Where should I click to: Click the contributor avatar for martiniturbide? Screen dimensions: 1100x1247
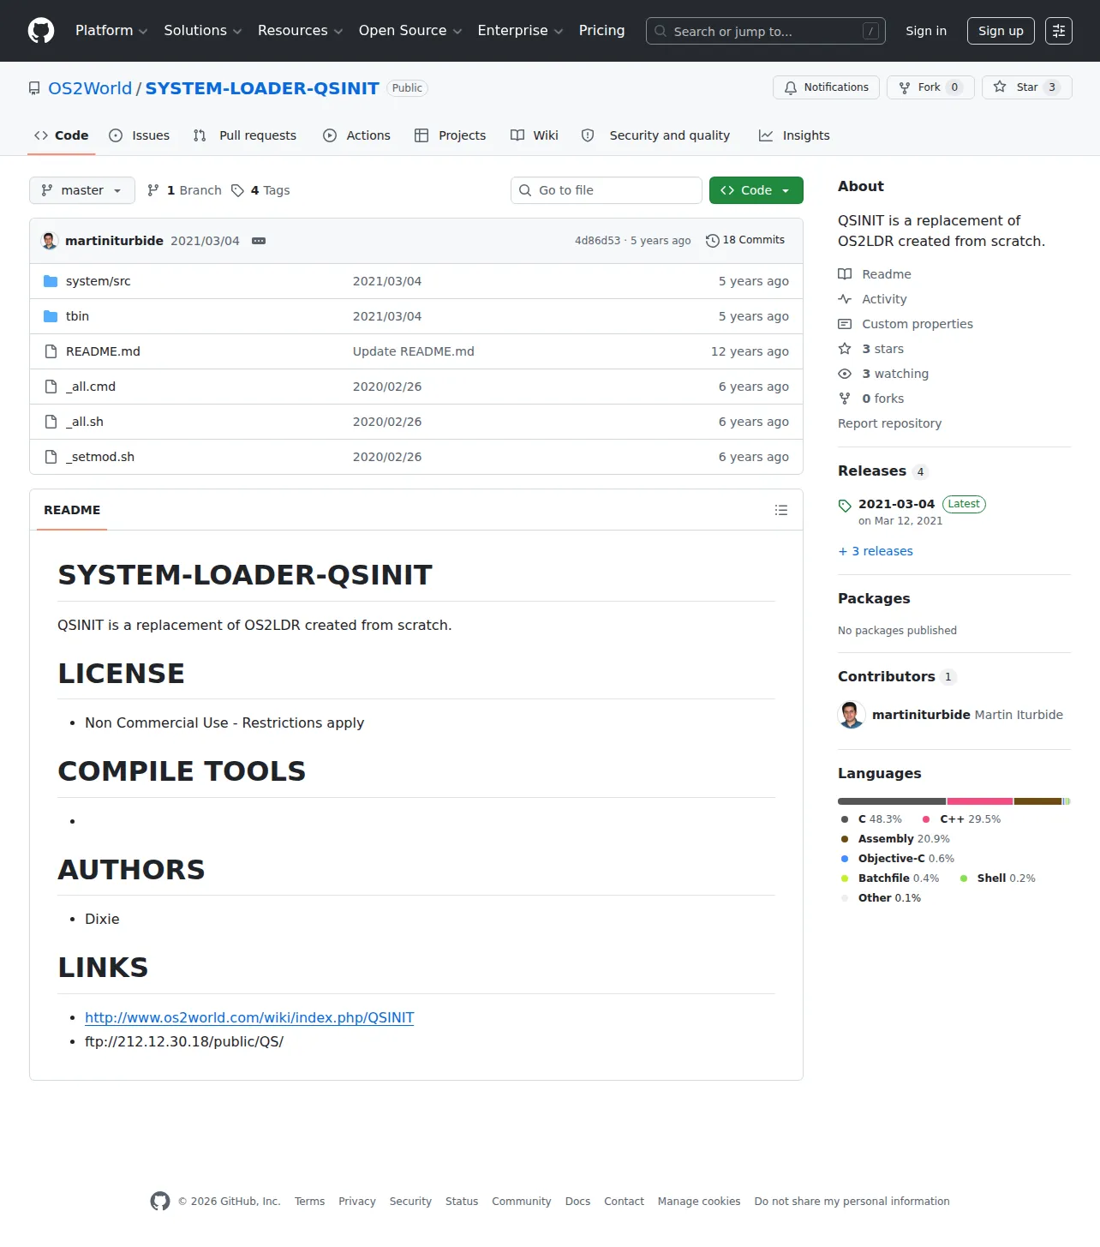(852, 715)
